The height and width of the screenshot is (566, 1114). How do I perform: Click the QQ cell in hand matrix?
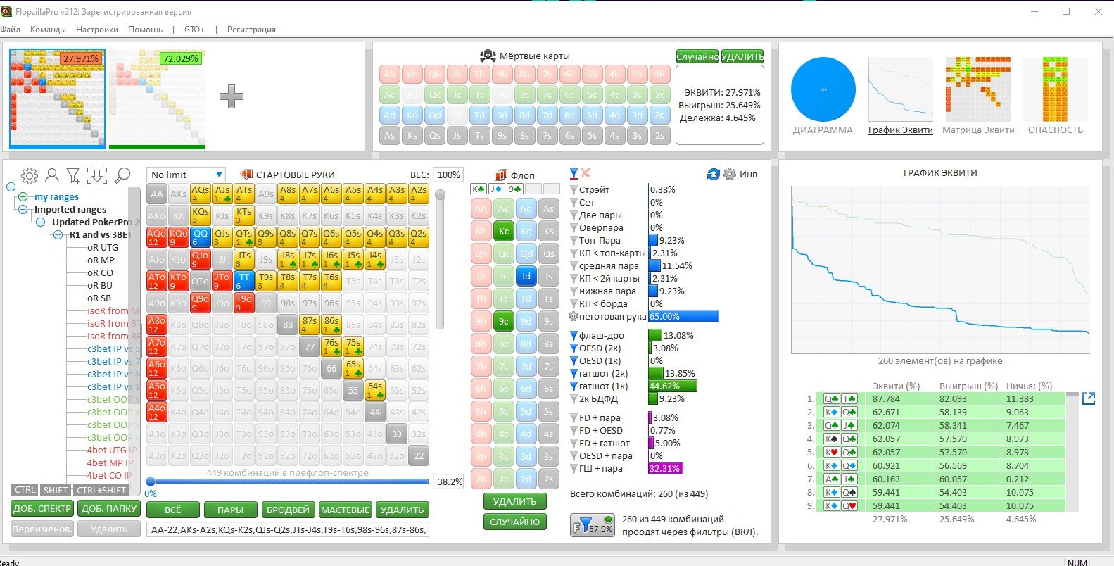[201, 237]
